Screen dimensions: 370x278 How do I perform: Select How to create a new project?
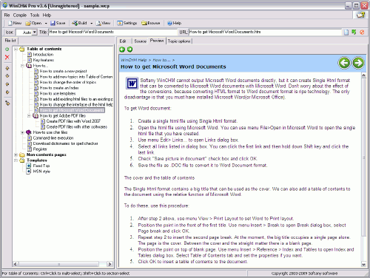click(x=64, y=71)
